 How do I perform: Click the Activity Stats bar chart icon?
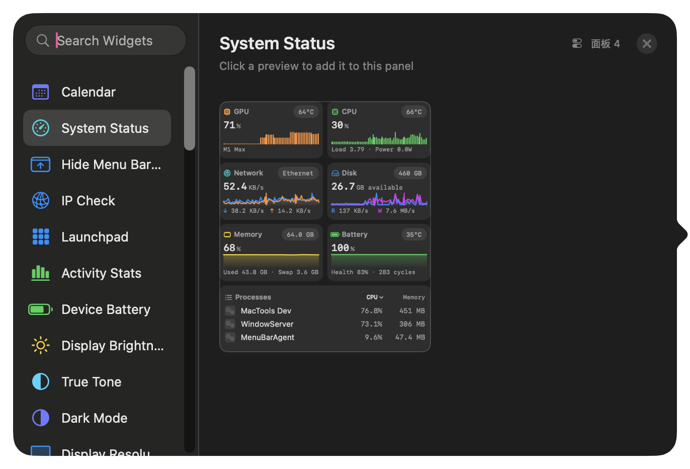pos(41,273)
